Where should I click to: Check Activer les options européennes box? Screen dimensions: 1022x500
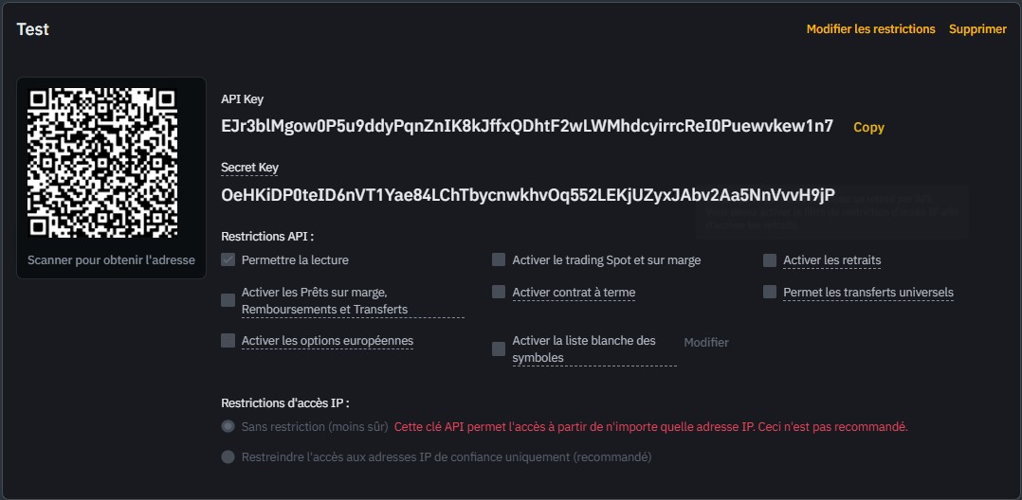(228, 341)
